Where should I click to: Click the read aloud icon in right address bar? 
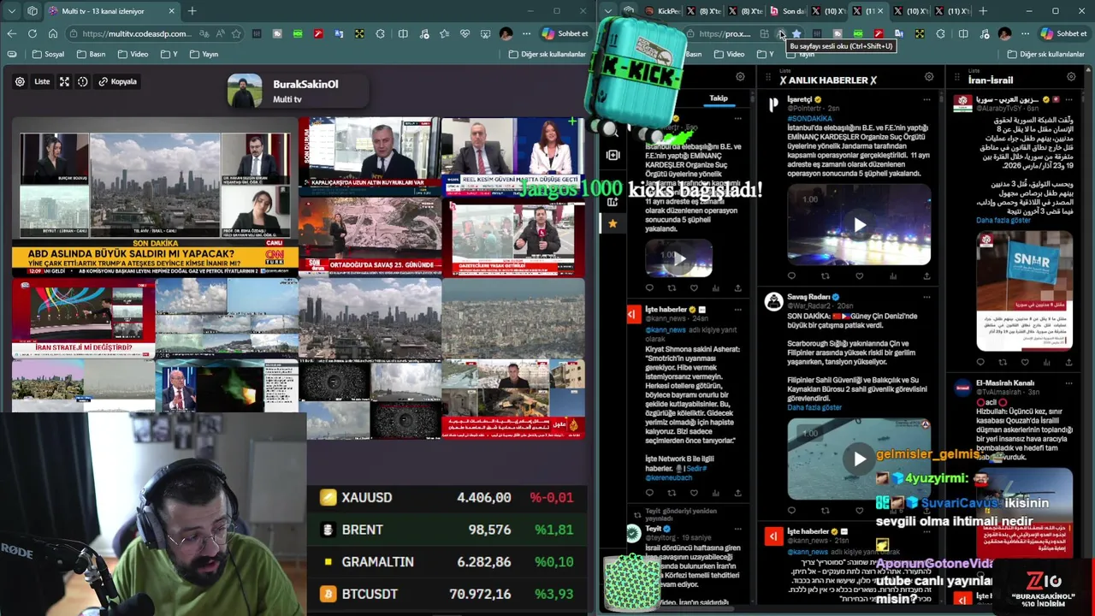[x=781, y=33]
